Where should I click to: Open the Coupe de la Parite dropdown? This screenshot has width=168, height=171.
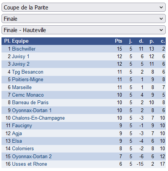point(84,7)
